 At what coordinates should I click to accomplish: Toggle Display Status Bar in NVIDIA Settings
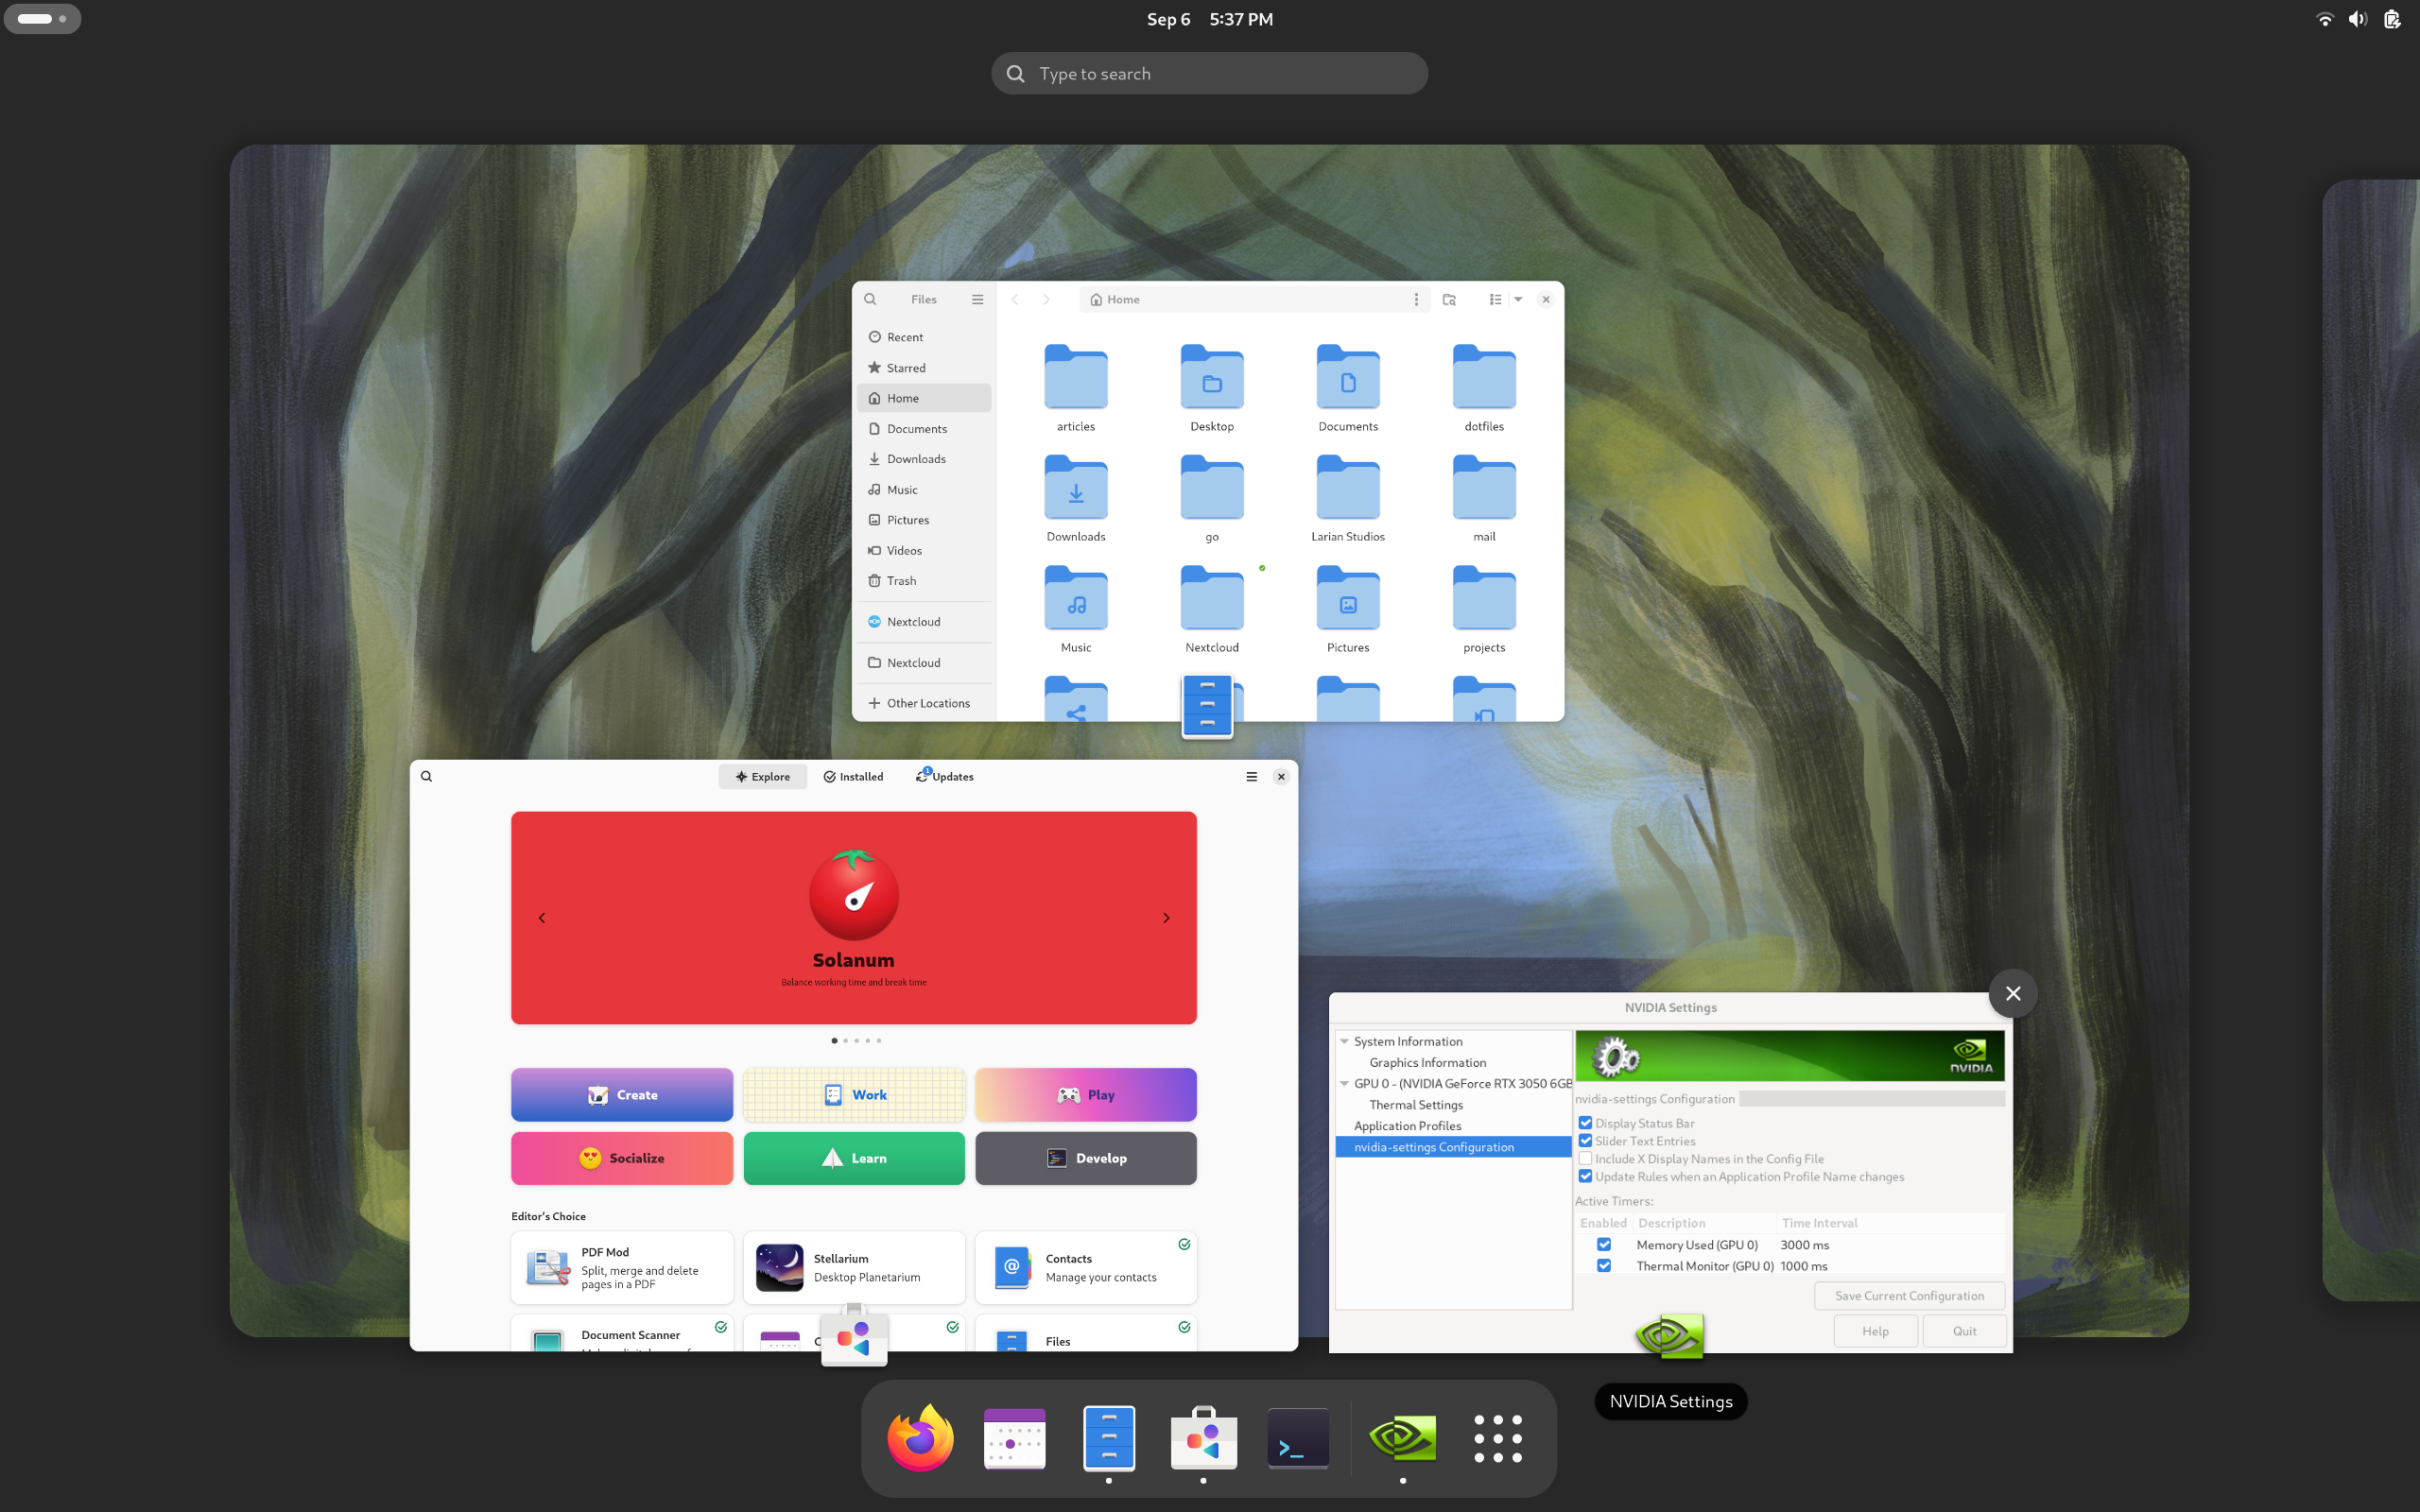point(1587,1122)
